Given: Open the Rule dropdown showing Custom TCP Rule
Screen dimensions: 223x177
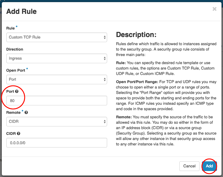Looking at the screenshot, I should pyautogui.click(x=57, y=37).
